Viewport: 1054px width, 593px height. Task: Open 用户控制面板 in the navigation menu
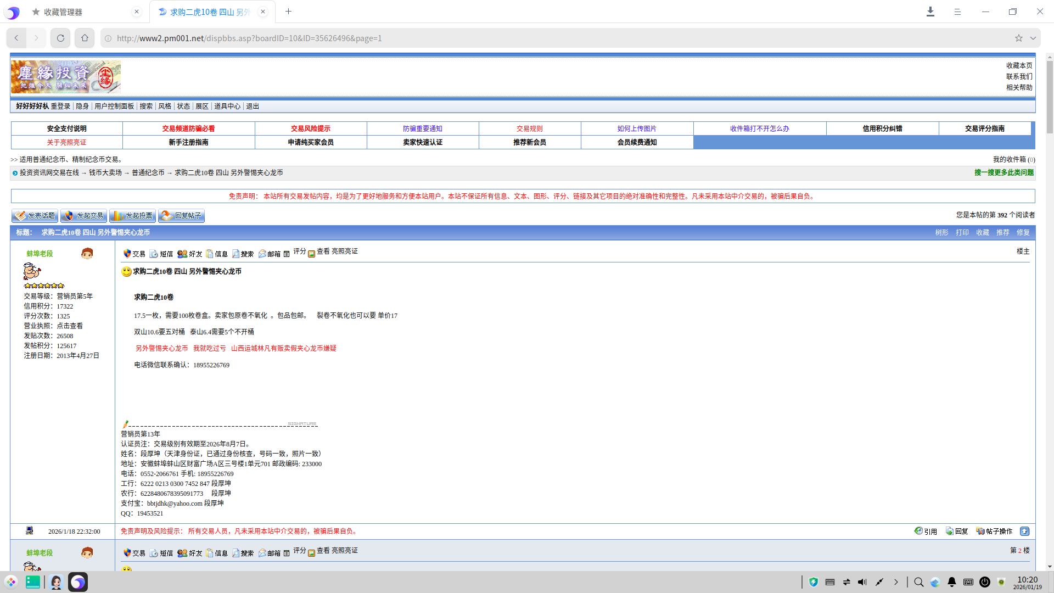[114, 107]
